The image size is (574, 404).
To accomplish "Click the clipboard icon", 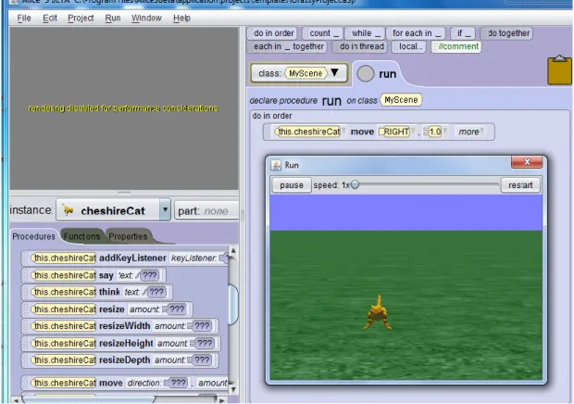I will coord(560,69).
